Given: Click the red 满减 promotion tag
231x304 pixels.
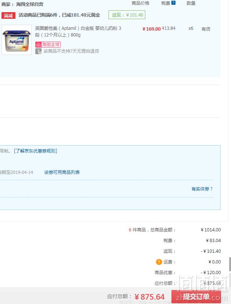Looking at the screenshot, I should [8, 15].
